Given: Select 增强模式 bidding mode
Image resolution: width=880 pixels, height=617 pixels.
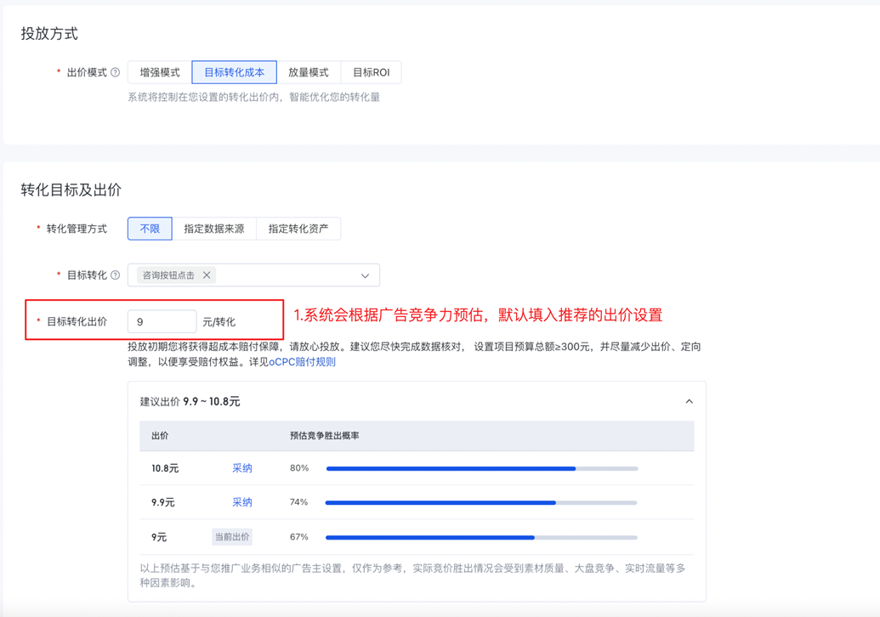Looking at the screenshot, I should click(160, 73).
